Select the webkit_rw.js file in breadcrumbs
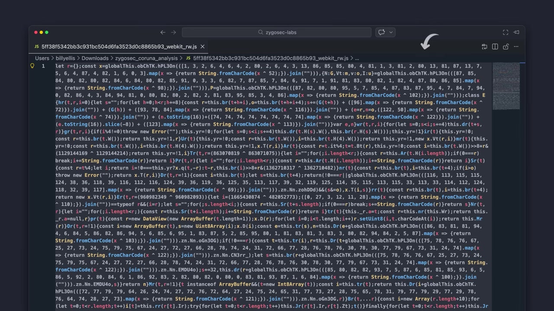 pos(271,58)
